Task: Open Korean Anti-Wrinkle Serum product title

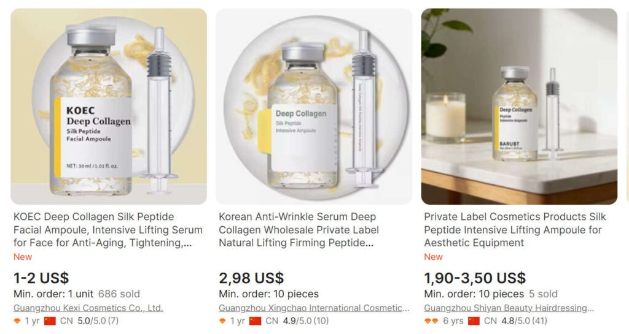Action: (x=299, y=230)
